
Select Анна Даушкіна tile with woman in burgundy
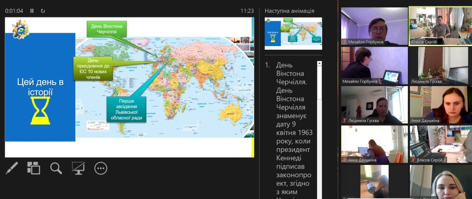(440, 105)
